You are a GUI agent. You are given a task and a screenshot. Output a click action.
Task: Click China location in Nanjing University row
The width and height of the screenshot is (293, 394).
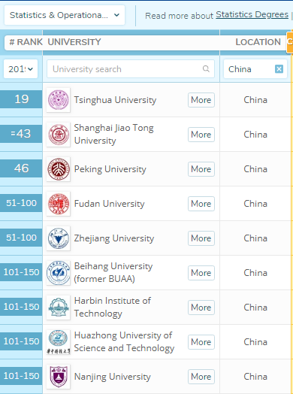click(255, 377)
